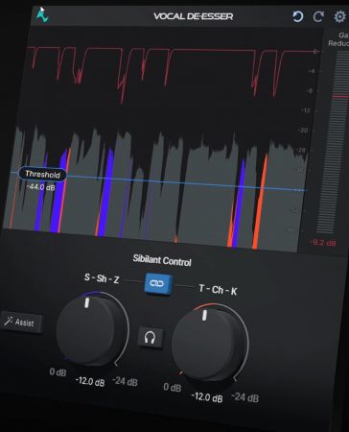The width and height of the screenshot is (349, 432).
Task: Click the undo arrow icon
Action: tap(297, 16)
